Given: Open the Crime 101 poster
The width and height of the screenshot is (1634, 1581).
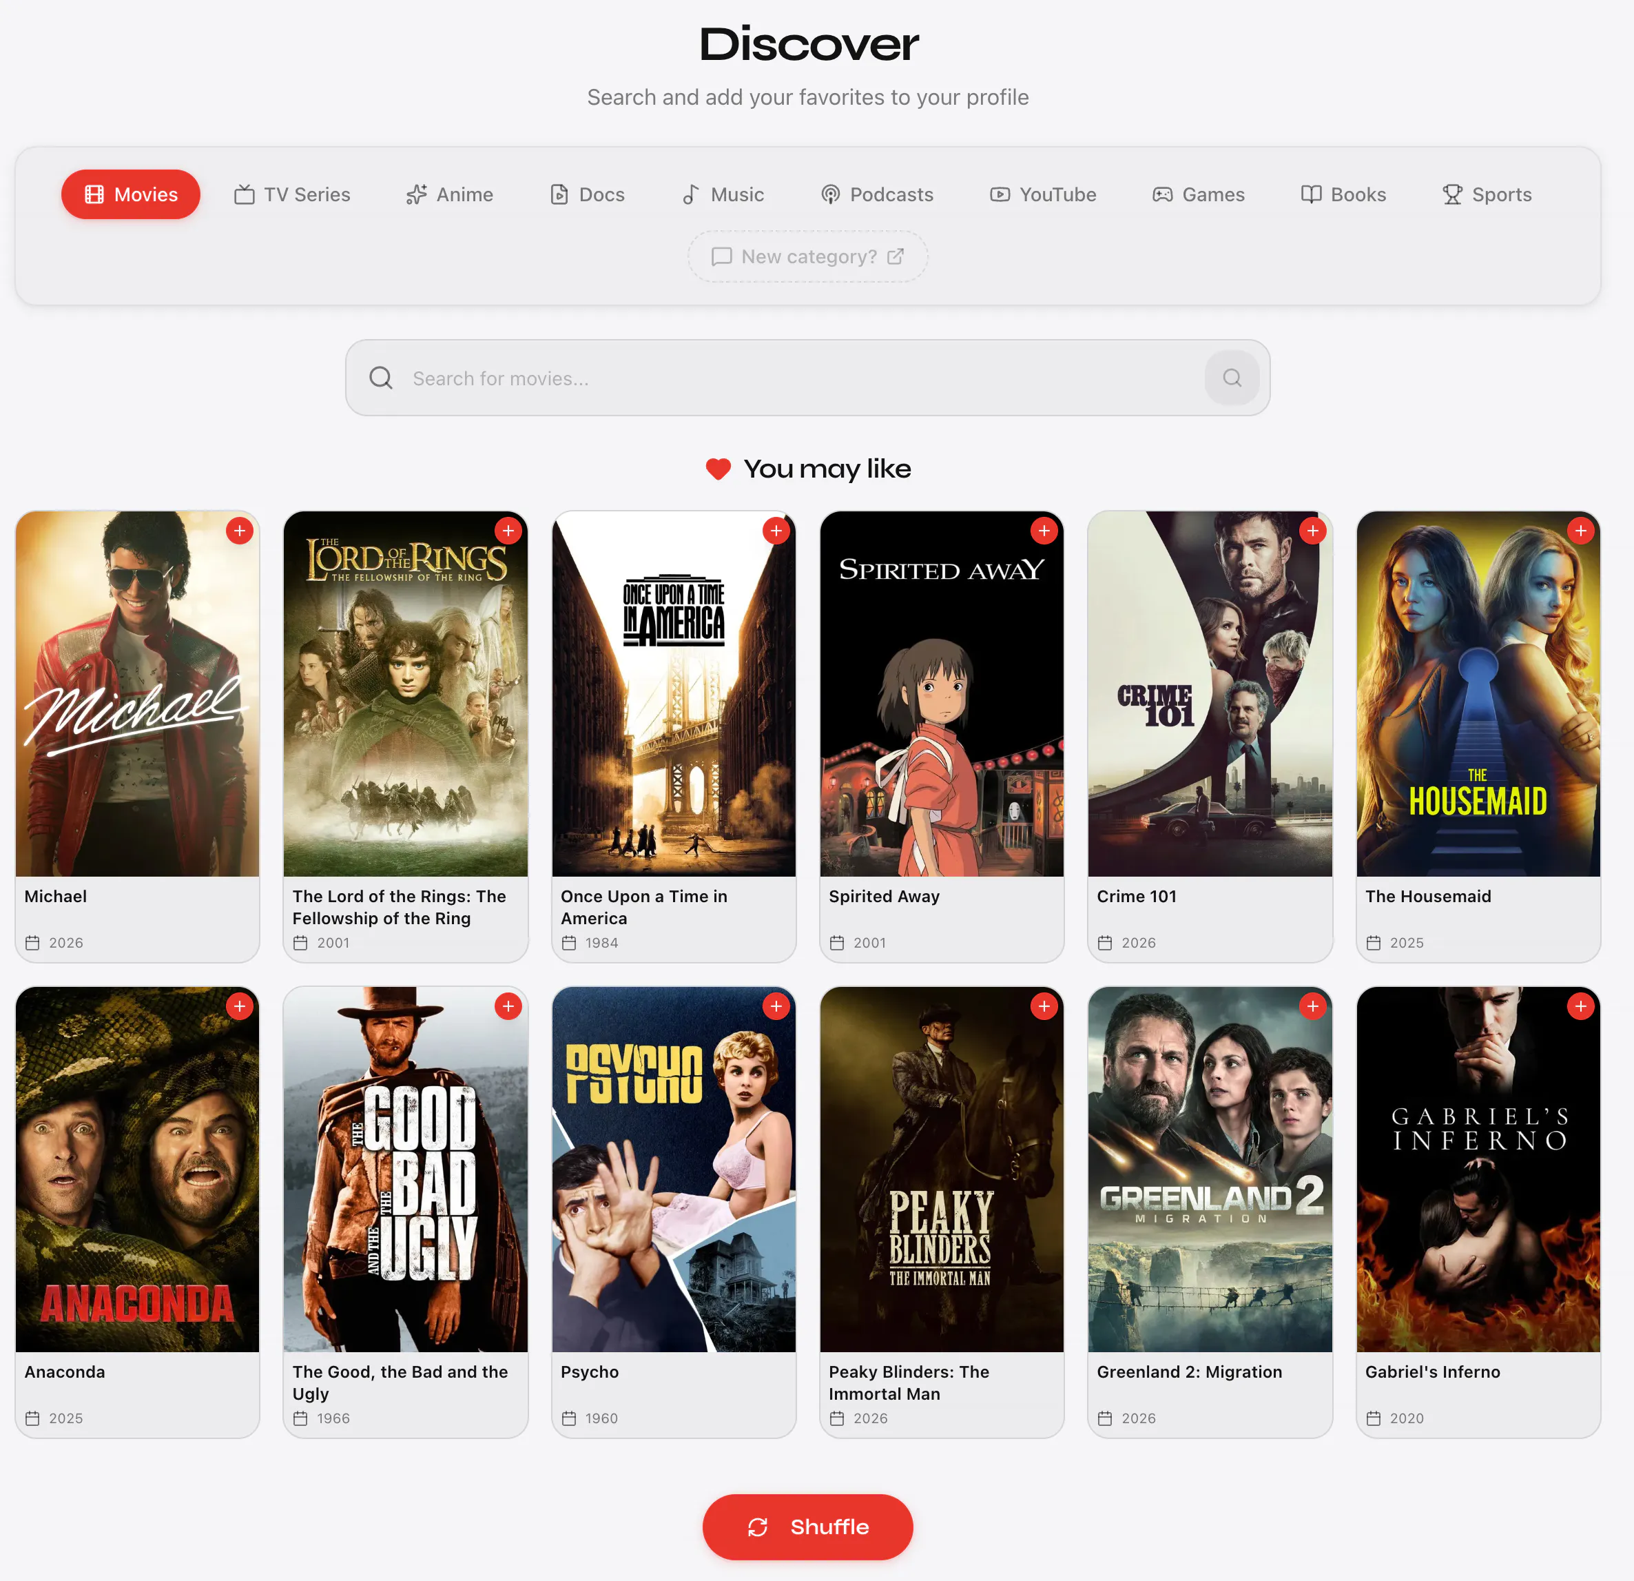Looking at the screenshot, I should pos(1210,694).
